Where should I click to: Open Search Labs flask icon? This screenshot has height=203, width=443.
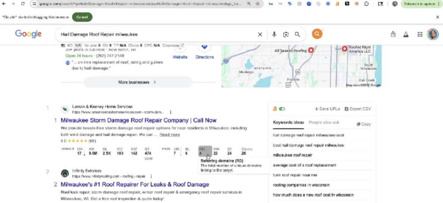coord(406,35)
